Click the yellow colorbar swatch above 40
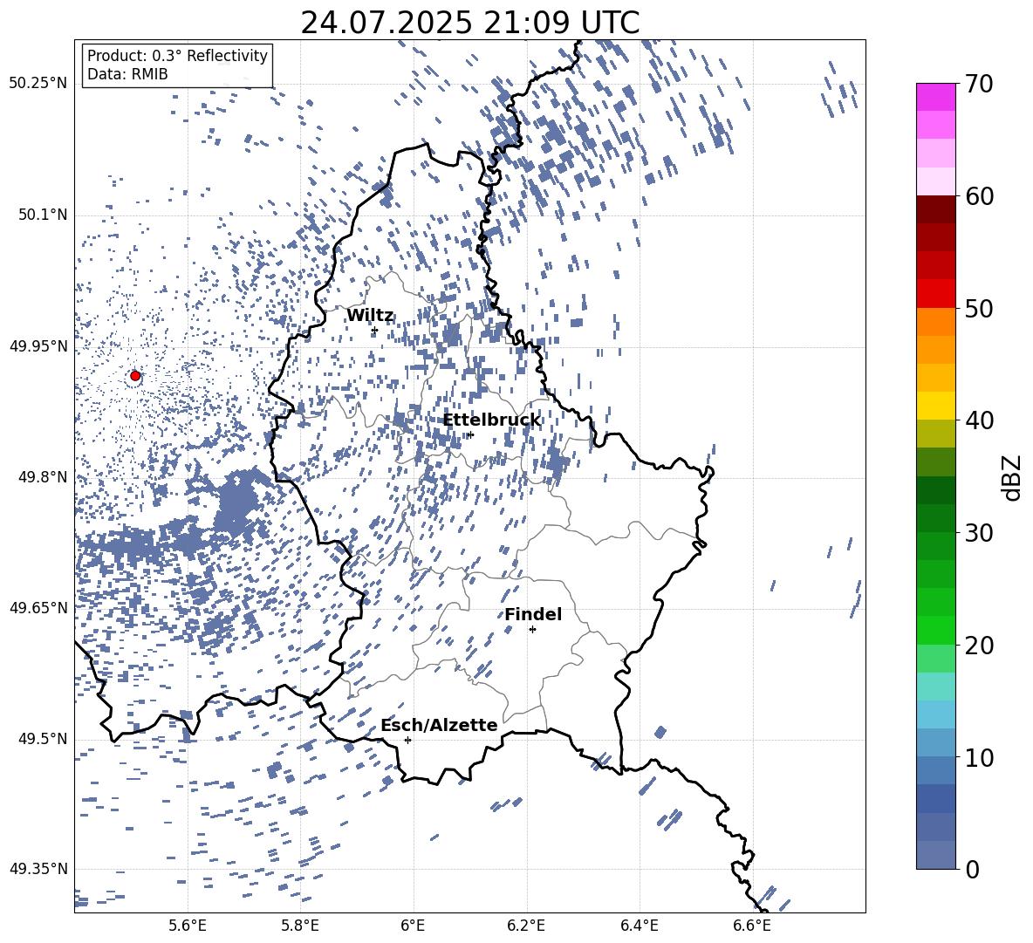 click(935, 406)
